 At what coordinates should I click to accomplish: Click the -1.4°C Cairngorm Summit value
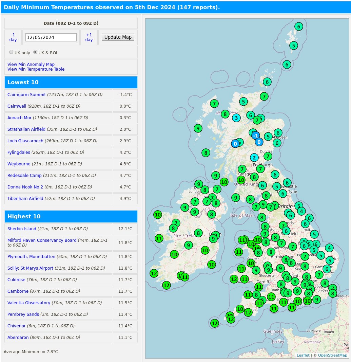(125, 95)
